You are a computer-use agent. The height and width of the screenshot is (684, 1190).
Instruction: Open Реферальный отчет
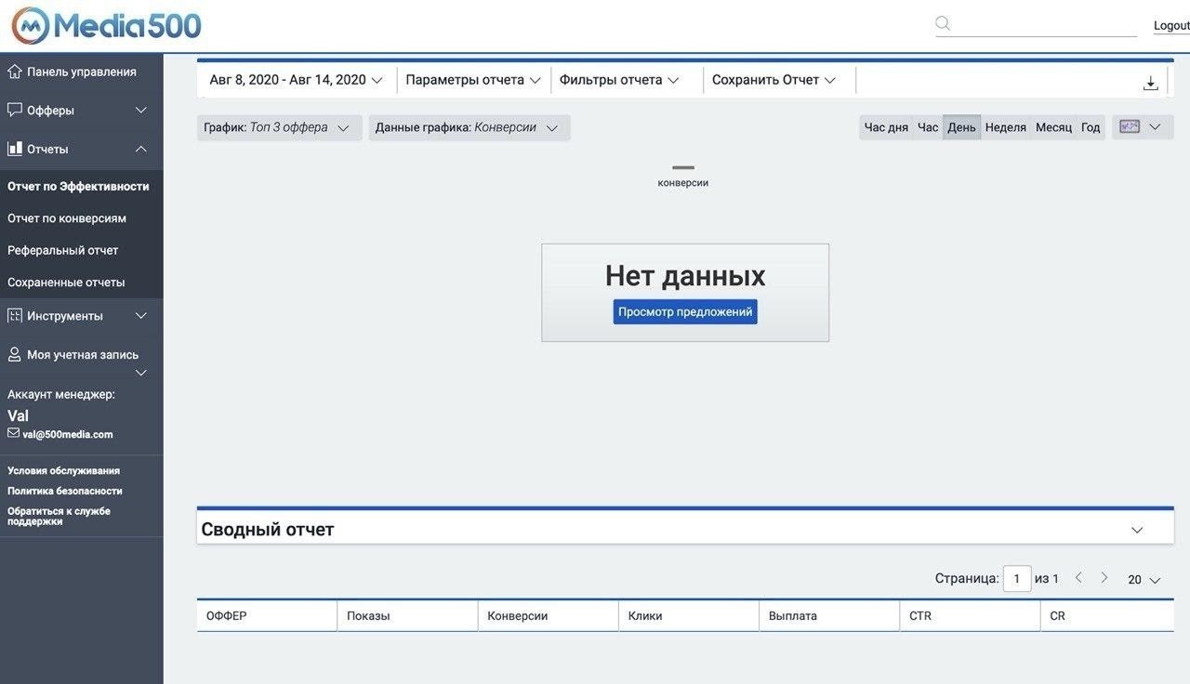pos(63,250)
